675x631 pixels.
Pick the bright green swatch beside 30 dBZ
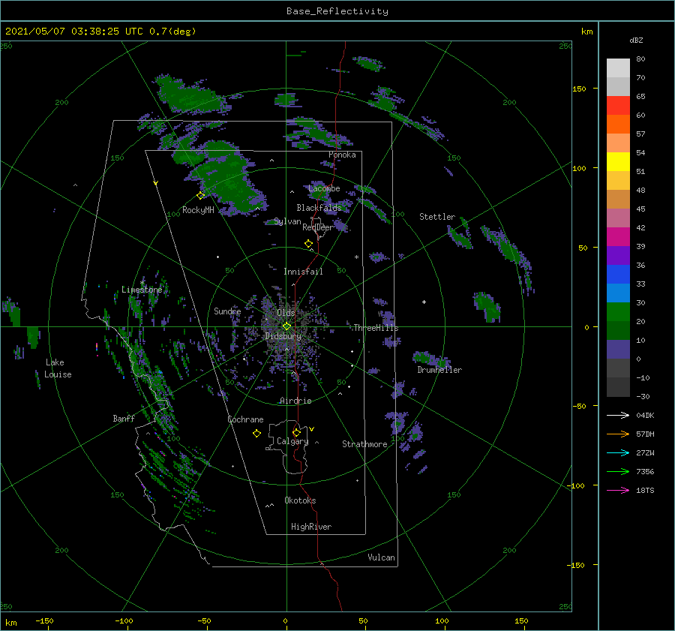point(618,311)
